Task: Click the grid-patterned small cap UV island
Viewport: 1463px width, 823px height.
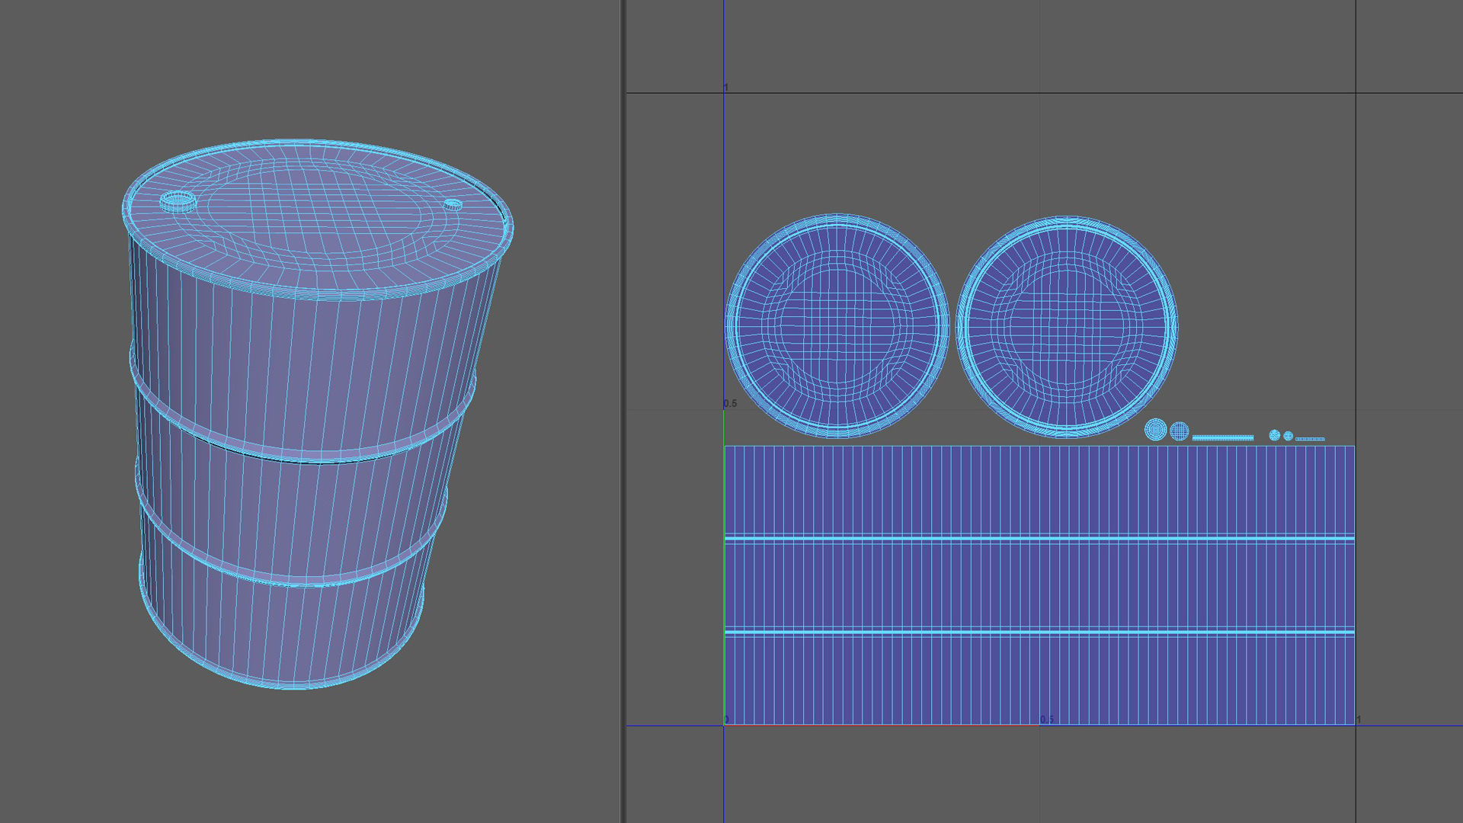Action: pyautogui.click(x=1180, y=431)
